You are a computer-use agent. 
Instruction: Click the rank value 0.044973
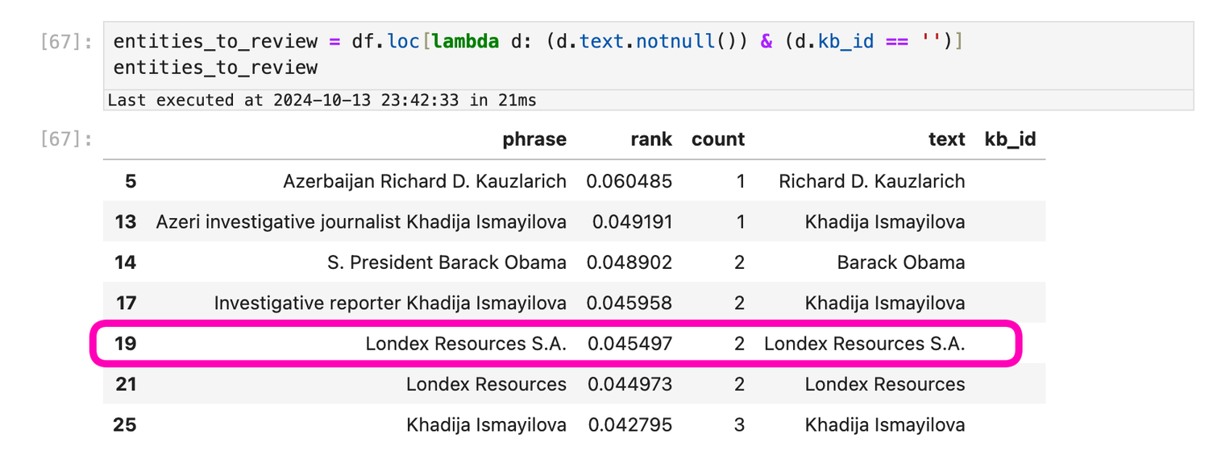pos(629,384)
